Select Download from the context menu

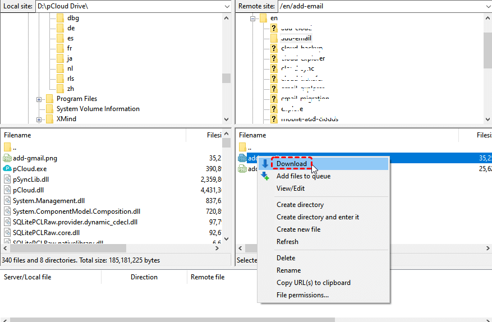click(x=292, y=164)
